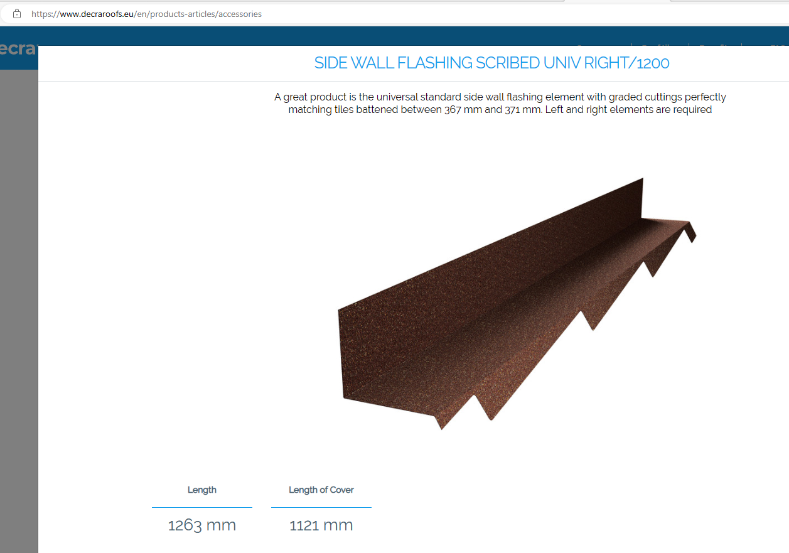Dismiss popup via gray overlay at left

click(19, 314)
